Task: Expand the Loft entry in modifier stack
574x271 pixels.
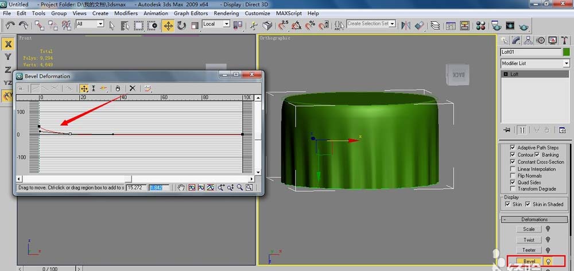Action: tap(505, 74)
